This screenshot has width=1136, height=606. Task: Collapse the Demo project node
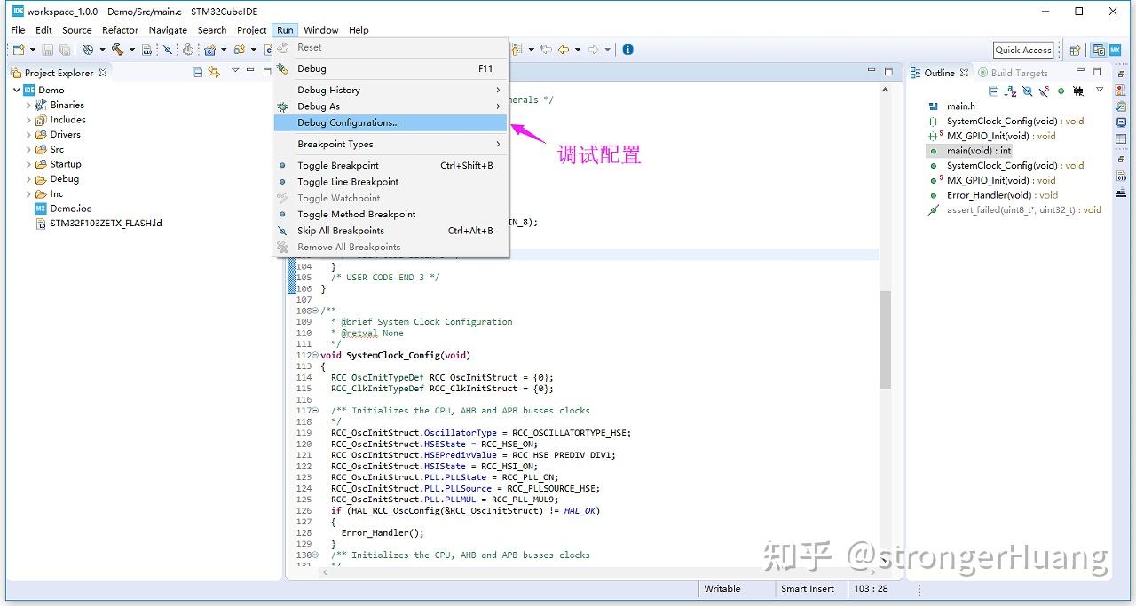tap(14, 90)
